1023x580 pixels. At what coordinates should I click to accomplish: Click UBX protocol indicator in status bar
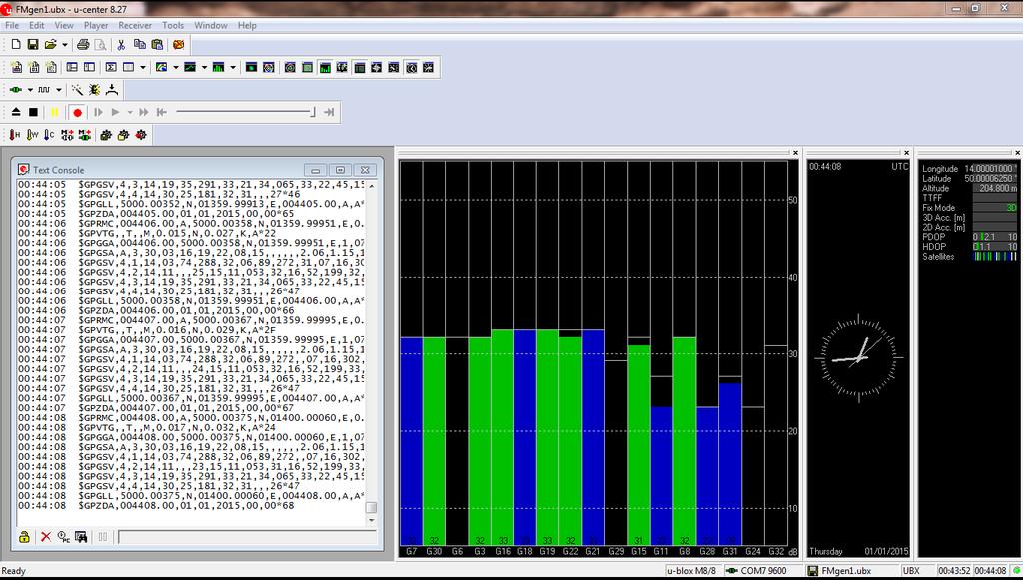click(x=911, y=571)
